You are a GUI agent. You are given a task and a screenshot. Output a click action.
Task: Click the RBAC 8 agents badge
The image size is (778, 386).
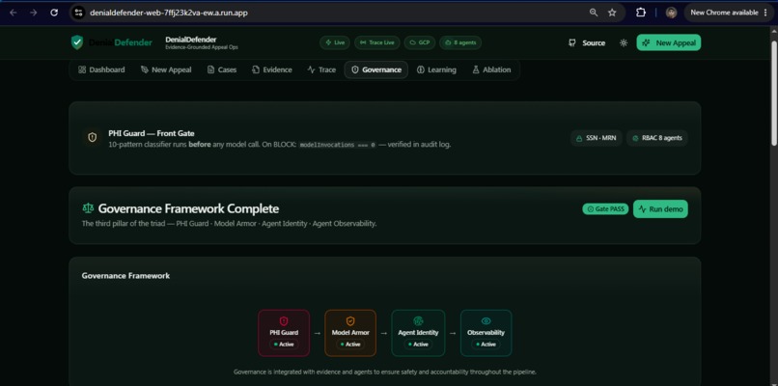pos(657,138)
